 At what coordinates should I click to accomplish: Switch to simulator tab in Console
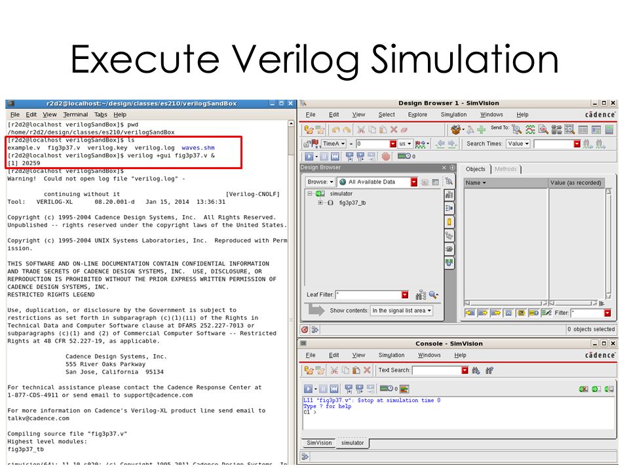point(353,442)
